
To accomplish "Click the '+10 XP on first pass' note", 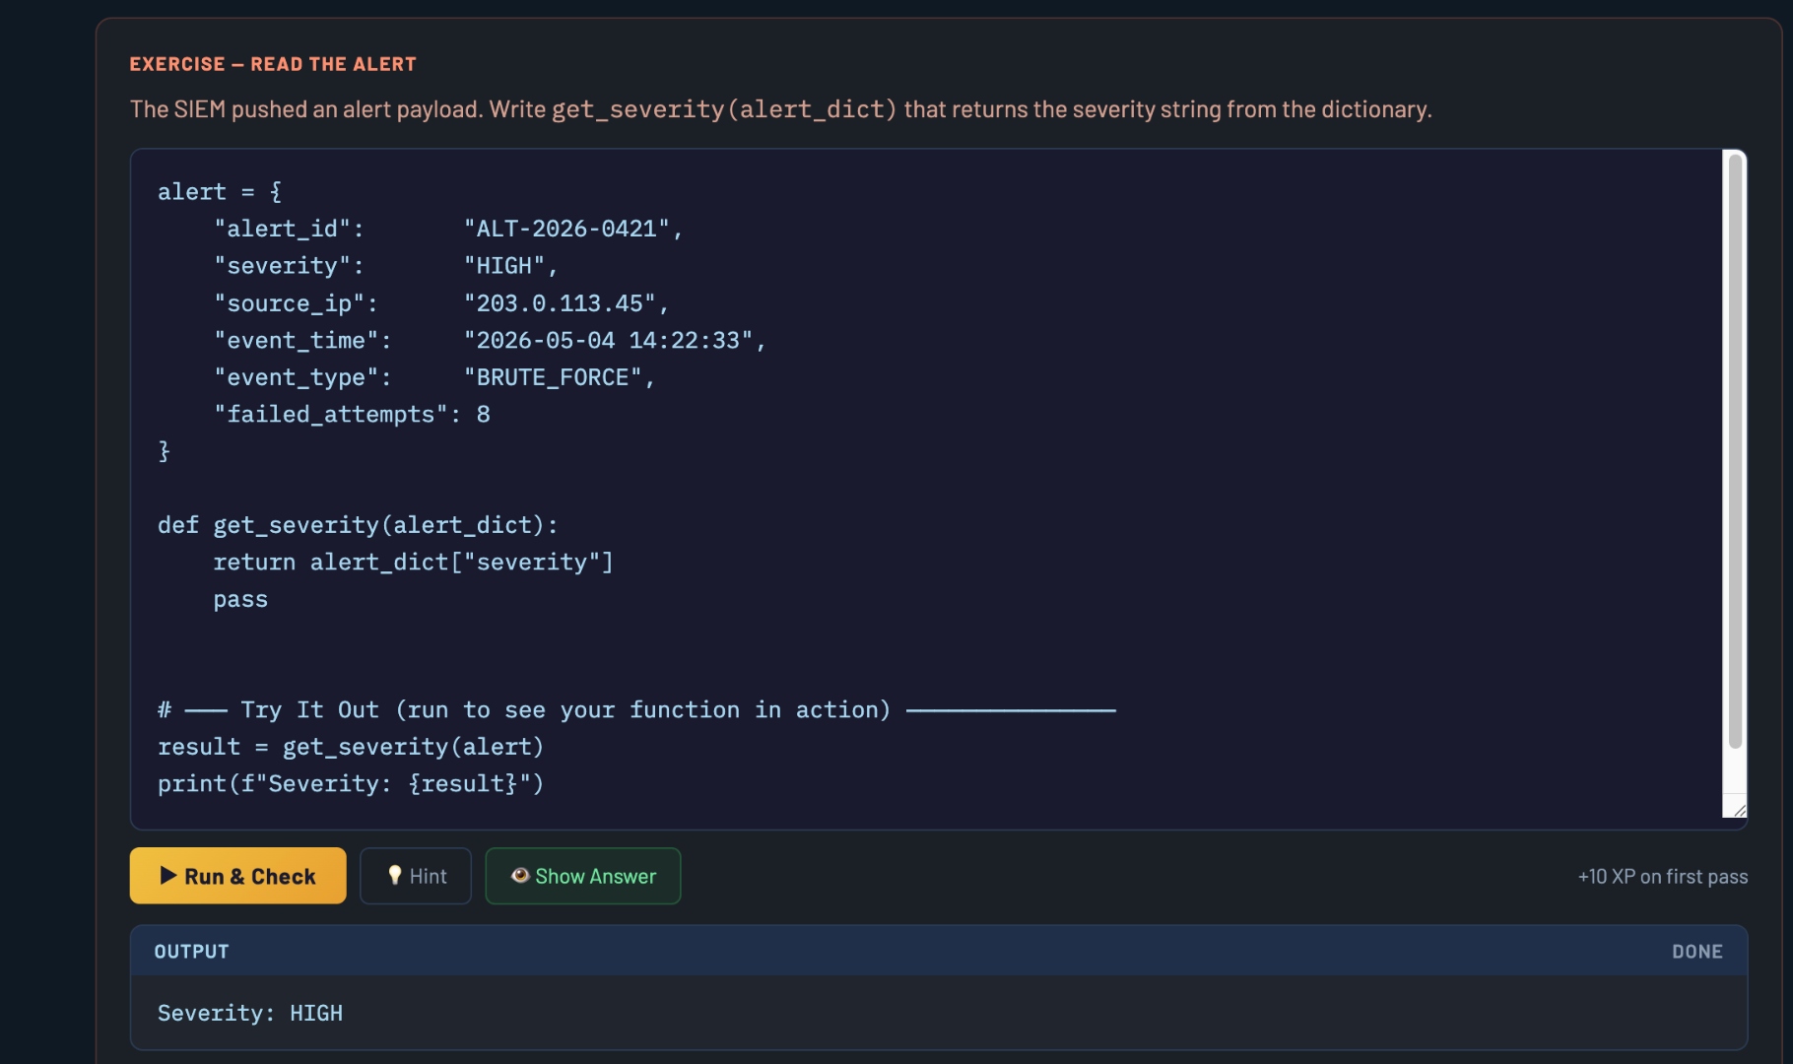I will point(1663,876).
